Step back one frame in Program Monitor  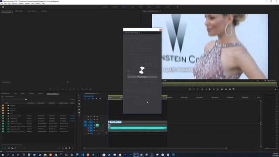(x=206, y=89)
